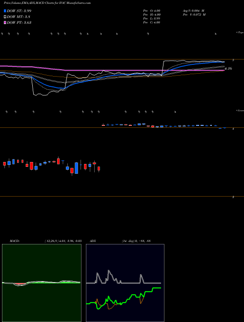
Task: Click the 'Pre C: 4.00' value
Action: click(152, 22)
